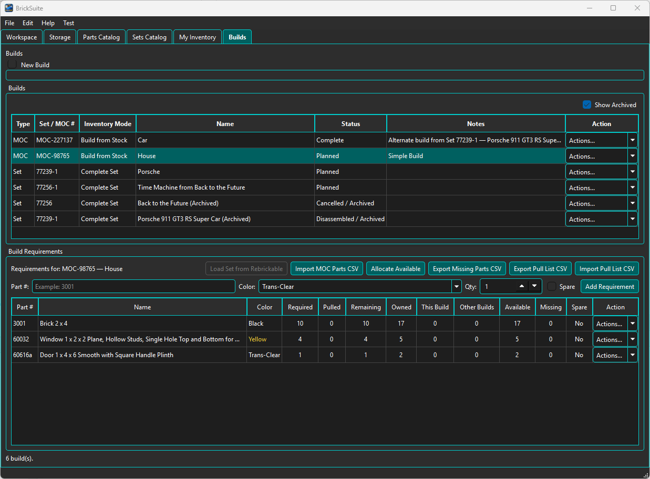Sort builds by Set / MOC # header
This screenshot has width=650, height=479.
pos(57,124)
